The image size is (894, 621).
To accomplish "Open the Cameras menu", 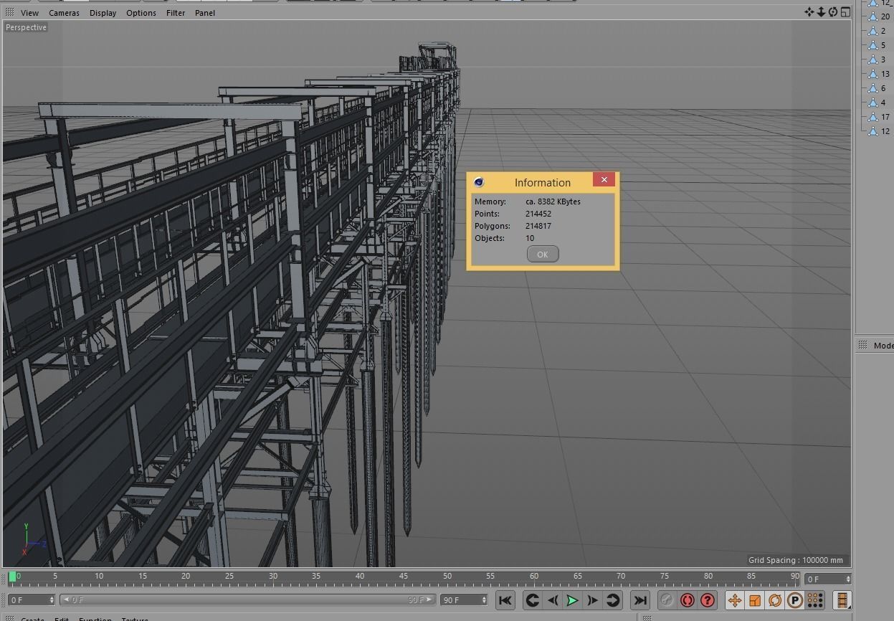I will pyautogui.click(x=64, y=13).
